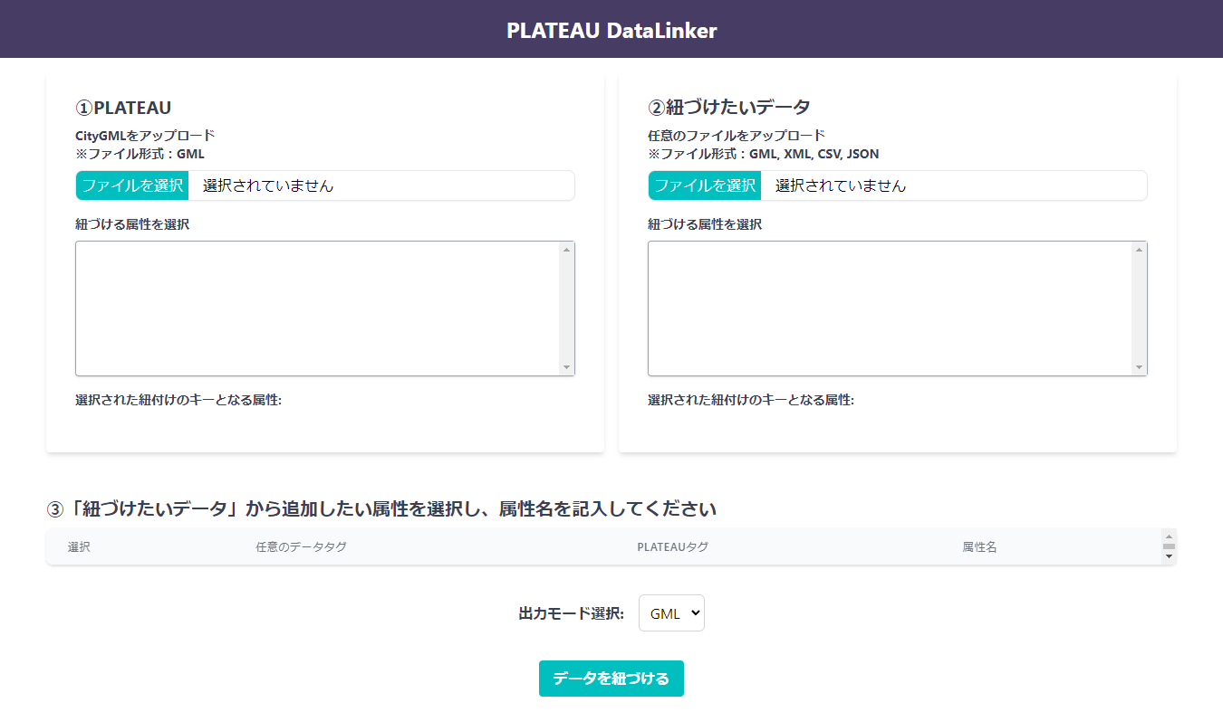Viewport: 1223px width, 712px height.
Task: Click ファイルを選択 button under ②紐づけたいデータ
Action: [705, 185]
